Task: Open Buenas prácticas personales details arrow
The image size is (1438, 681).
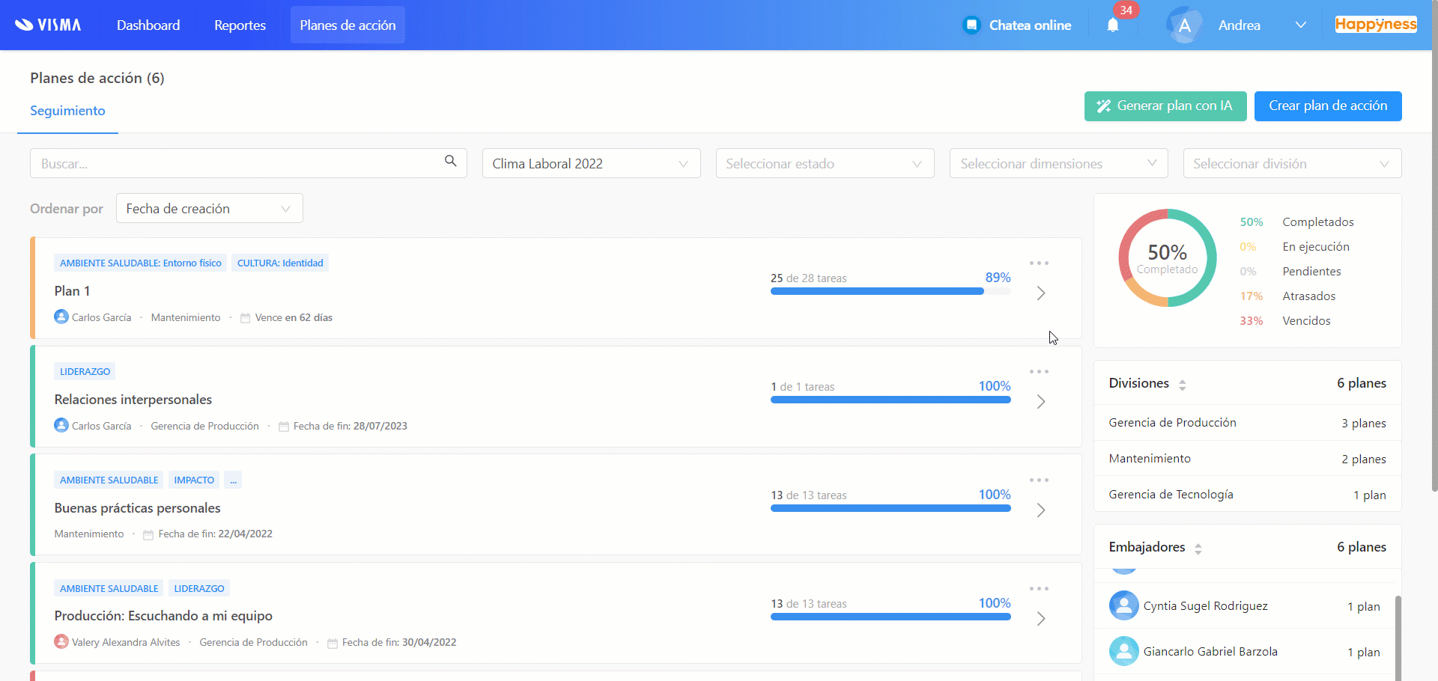Action: [1041, 510]
